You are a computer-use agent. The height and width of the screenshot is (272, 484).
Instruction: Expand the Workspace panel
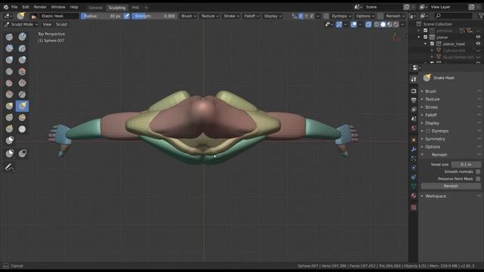[436, 196]
